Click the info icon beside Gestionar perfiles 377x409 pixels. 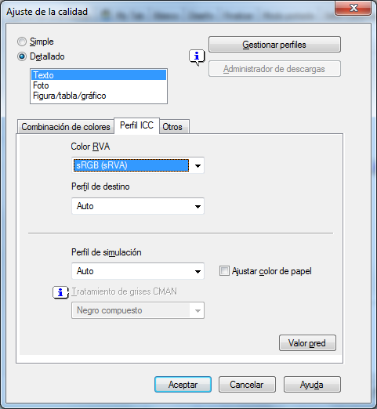(197, 57)
